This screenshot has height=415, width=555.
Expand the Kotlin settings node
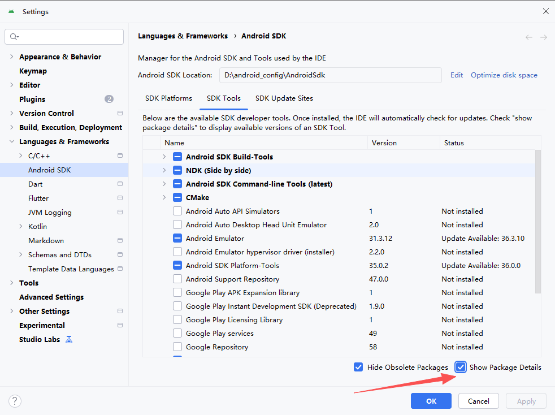20,226
